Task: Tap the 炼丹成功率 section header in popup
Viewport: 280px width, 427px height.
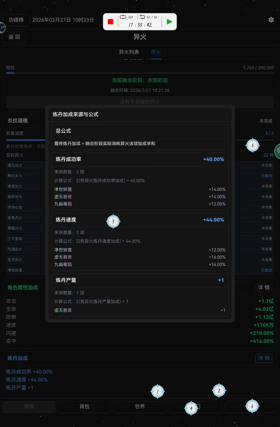Action: 68,159
